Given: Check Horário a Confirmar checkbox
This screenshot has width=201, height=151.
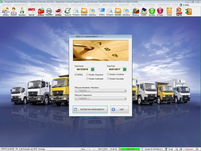Looking at the screenshot, I should 108,74.
